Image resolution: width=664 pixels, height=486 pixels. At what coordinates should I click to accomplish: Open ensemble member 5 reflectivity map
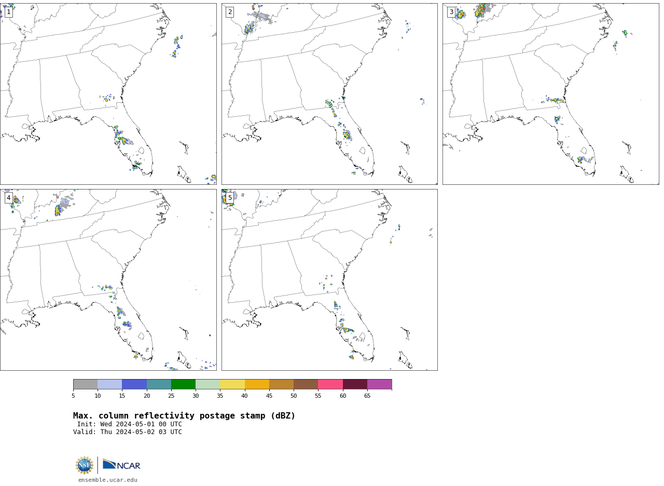point(329,280)
